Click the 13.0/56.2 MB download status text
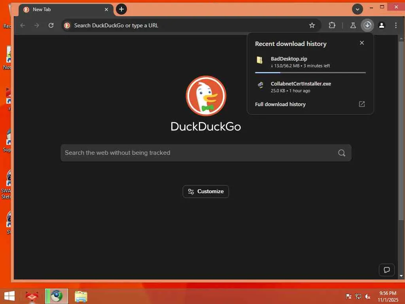 (x=300, y=66)
